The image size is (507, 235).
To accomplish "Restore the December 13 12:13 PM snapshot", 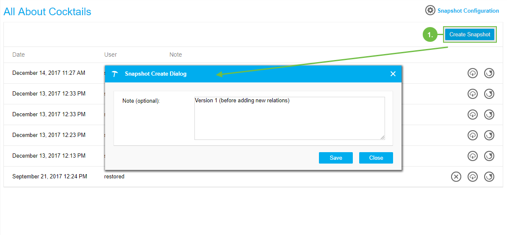I will pyautogui.click(x=489, y=156).
